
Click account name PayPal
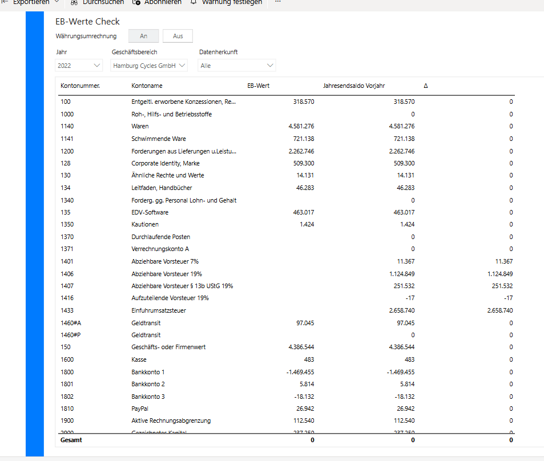139,409
